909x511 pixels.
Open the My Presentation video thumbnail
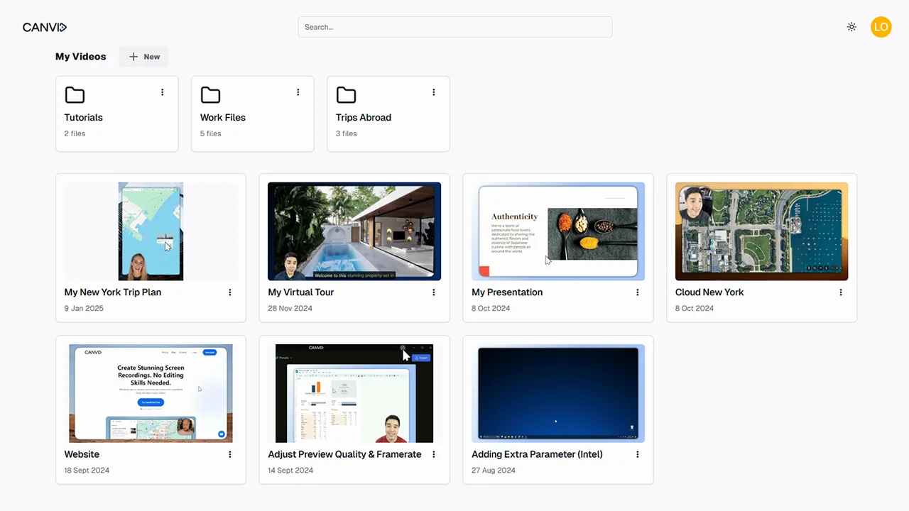pyautogui.click(x=558, y=231)
